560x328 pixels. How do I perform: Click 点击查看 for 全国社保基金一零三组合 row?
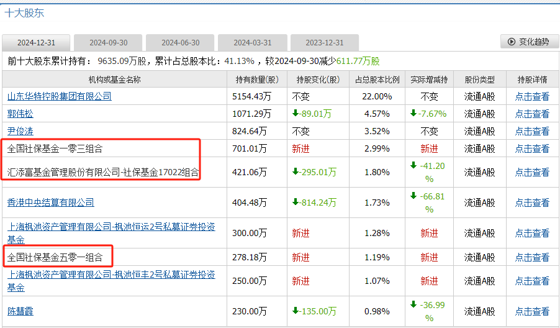[x=532, y=148]
